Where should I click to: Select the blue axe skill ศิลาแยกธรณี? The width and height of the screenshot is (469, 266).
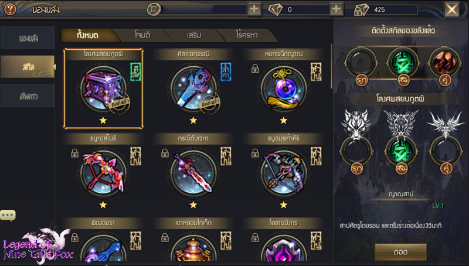click(193, 88)
